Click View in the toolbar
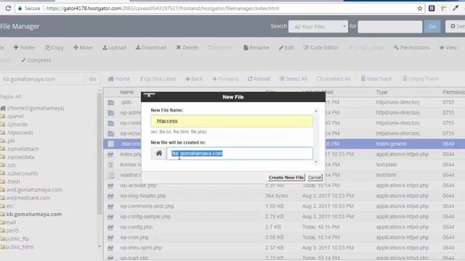The height and width of the screenshot is (261, 465). (448, 48)
